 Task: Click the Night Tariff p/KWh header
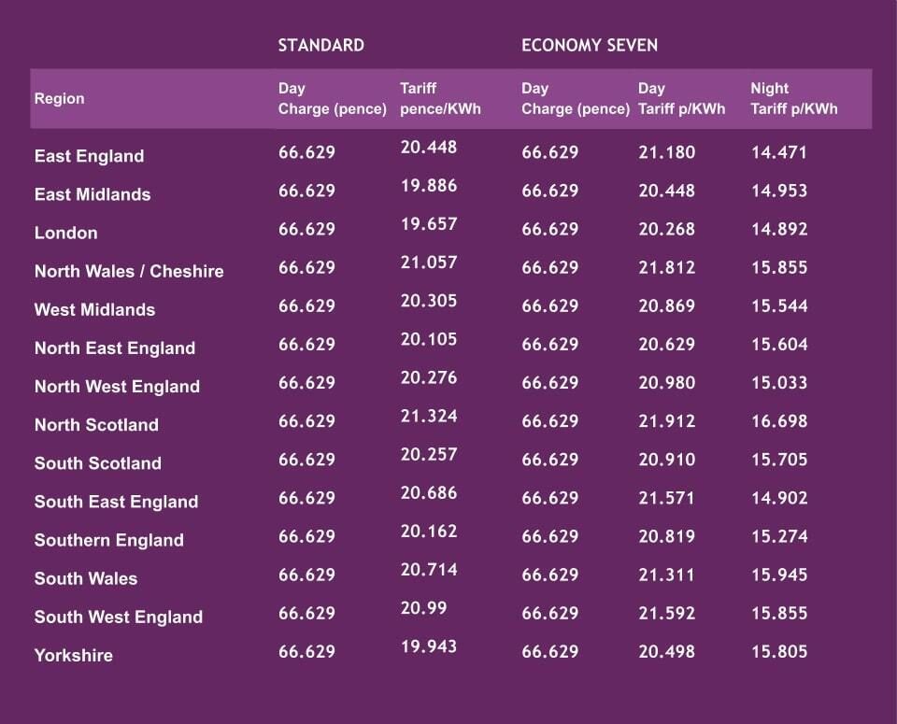pyautogui.click(x=793, y=98)
